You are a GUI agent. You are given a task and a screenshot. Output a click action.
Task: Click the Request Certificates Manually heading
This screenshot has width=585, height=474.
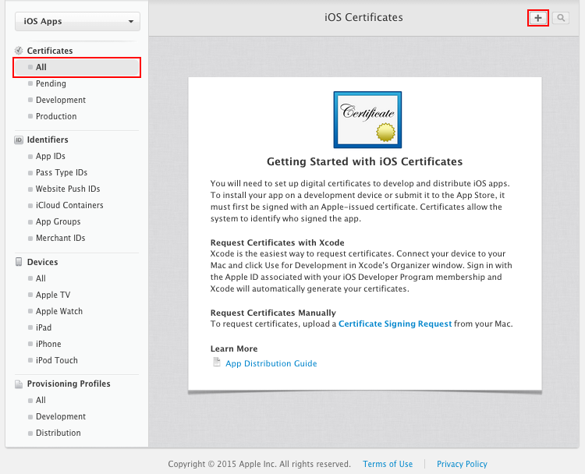pyautogui.click(x=273, y=313)
